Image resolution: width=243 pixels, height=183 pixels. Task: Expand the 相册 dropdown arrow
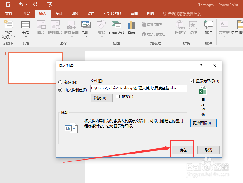pyautogui.click(x=87, y=37)
